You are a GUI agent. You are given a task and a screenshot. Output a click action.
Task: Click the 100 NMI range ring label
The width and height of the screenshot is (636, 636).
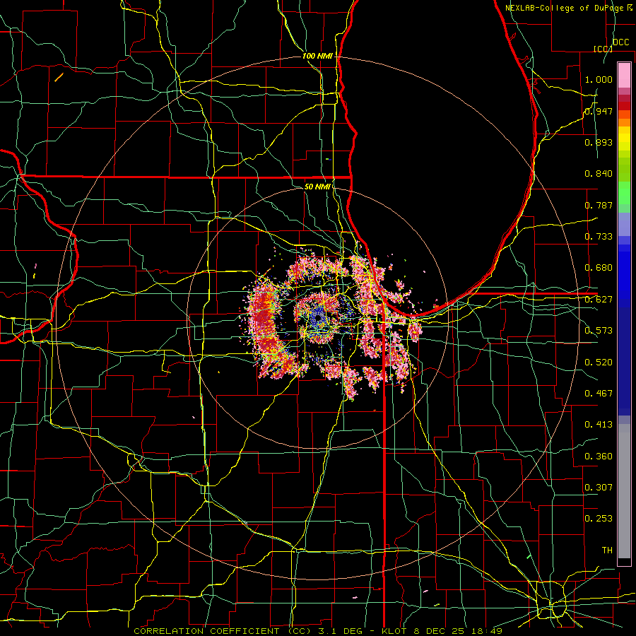pos(317,56)
